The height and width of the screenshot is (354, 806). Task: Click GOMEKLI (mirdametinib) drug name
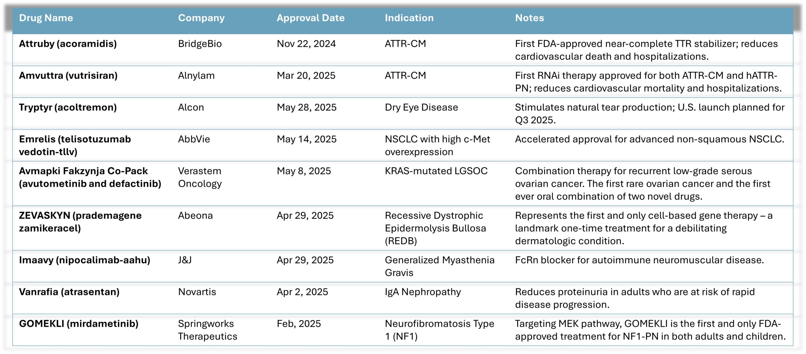coord(79,324)
